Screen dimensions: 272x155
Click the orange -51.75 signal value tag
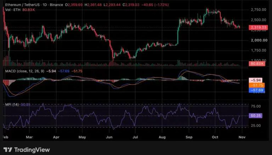pyautogui.click(x=257, y=85)
